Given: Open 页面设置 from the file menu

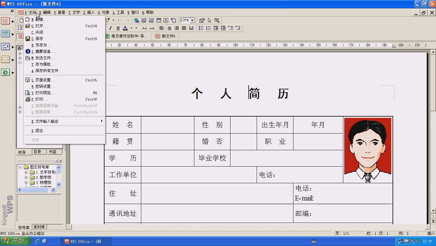Looking at the screenshot, I should coord(64,80).
